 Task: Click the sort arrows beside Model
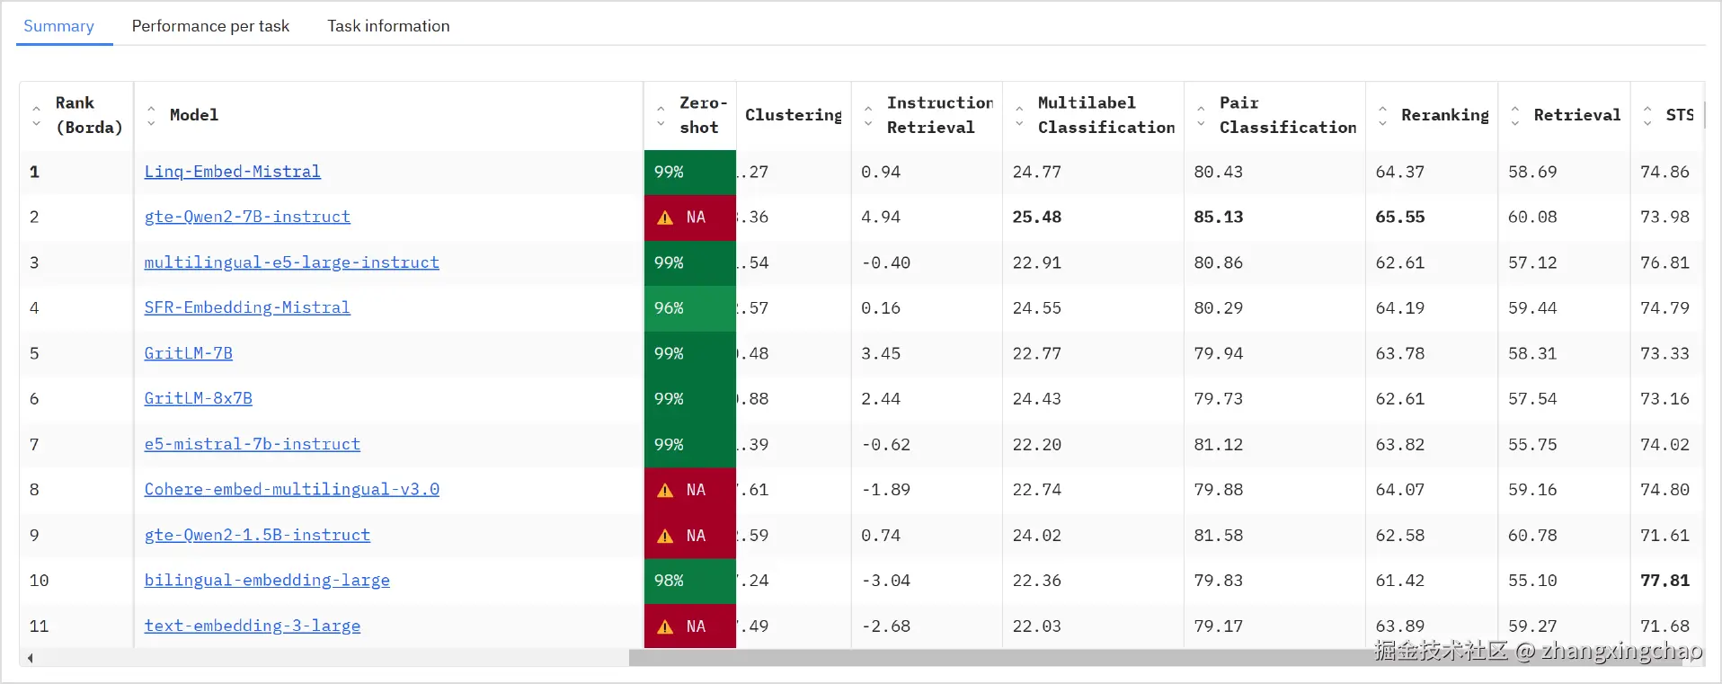point(151,115)
